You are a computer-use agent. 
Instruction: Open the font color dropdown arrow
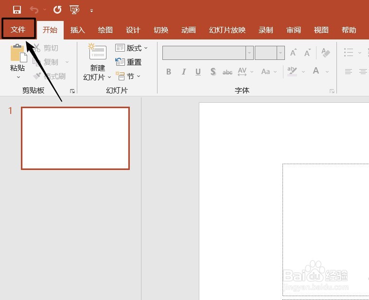coord(327,72)
